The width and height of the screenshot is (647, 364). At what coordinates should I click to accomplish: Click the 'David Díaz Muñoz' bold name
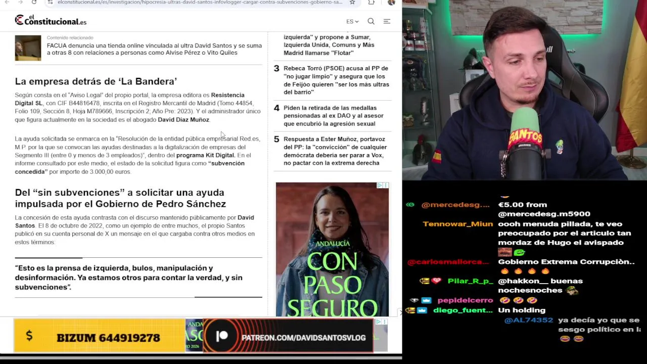tap(183, 120)
